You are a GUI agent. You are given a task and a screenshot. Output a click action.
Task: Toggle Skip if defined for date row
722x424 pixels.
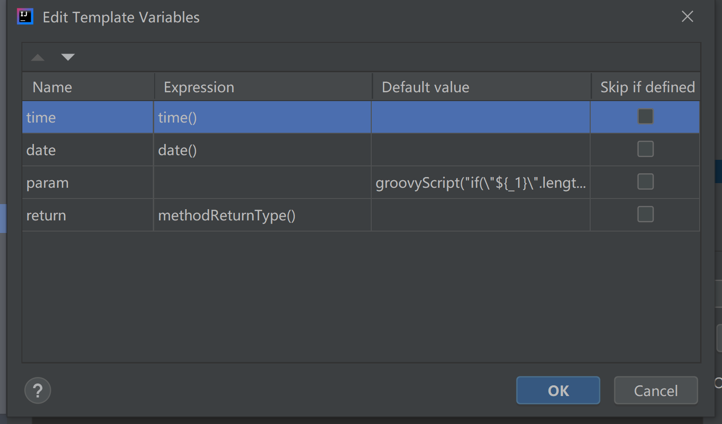click(646, 149)
